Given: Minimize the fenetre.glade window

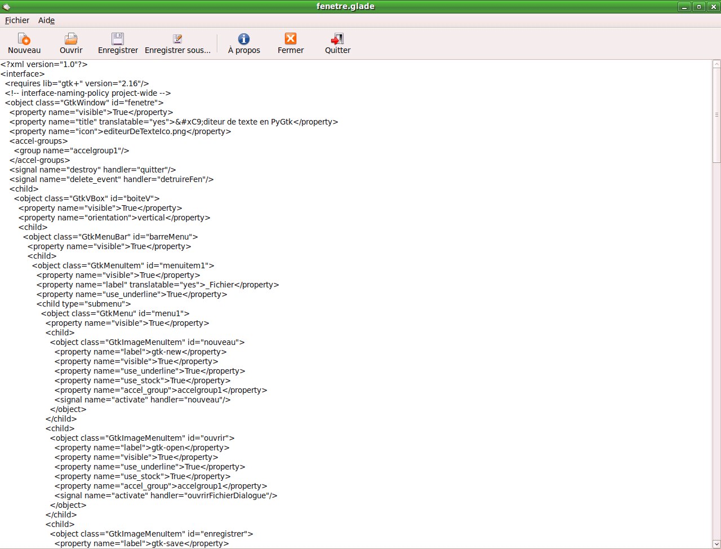Looking at the screenshot, I should [684, 7].
